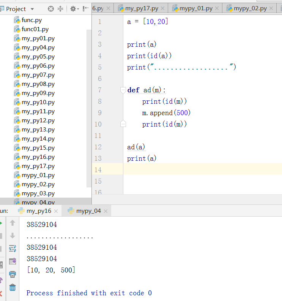Open func01.py in the project tree

[32, 29]
